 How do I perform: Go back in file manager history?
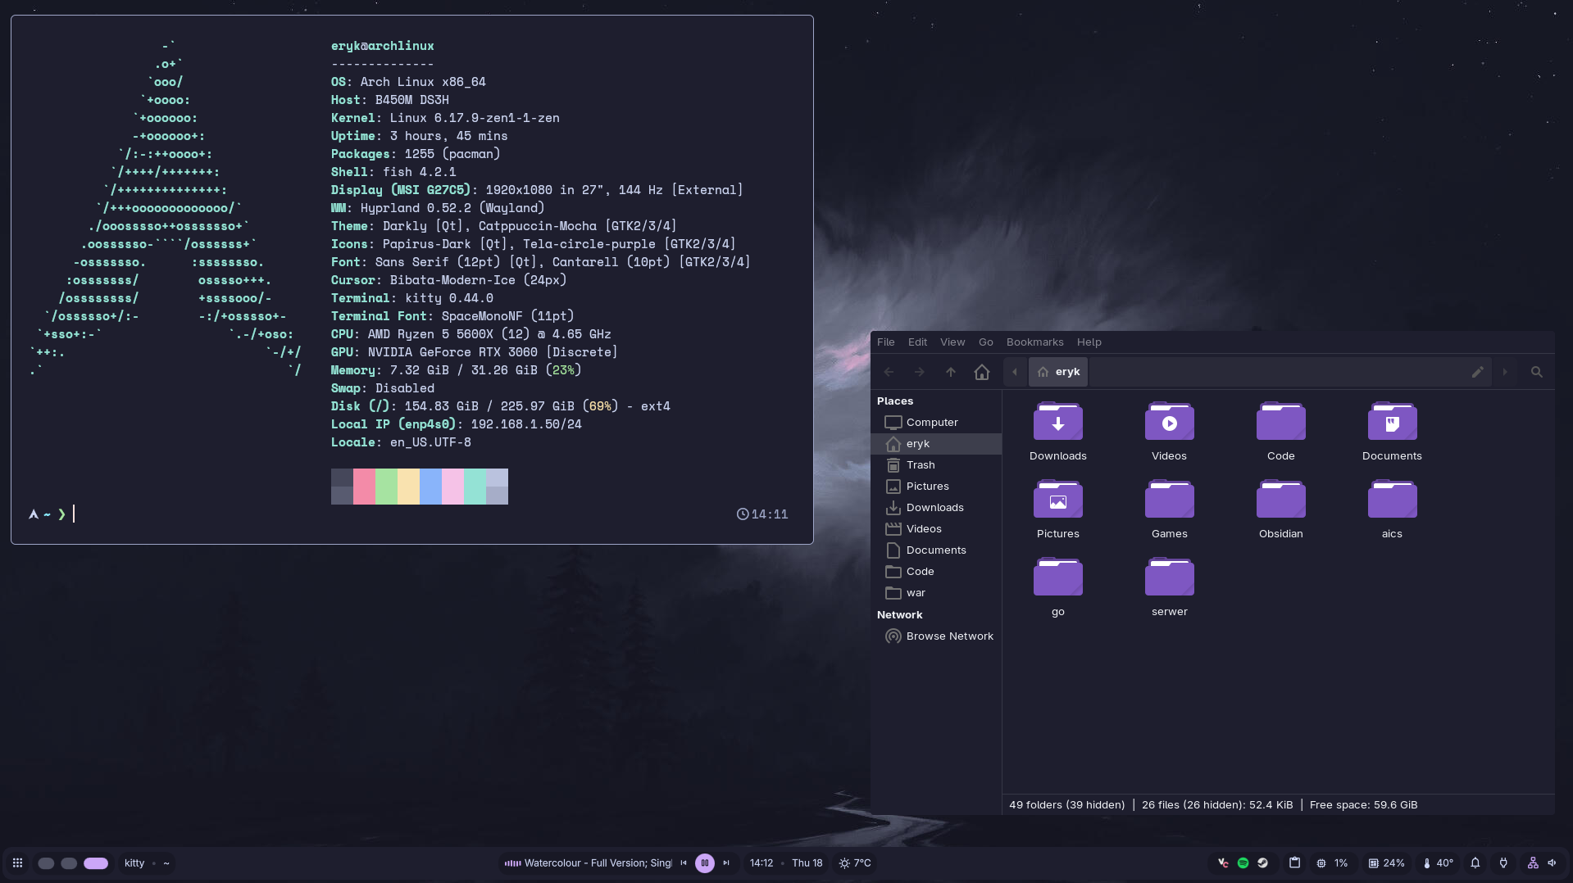889,372
